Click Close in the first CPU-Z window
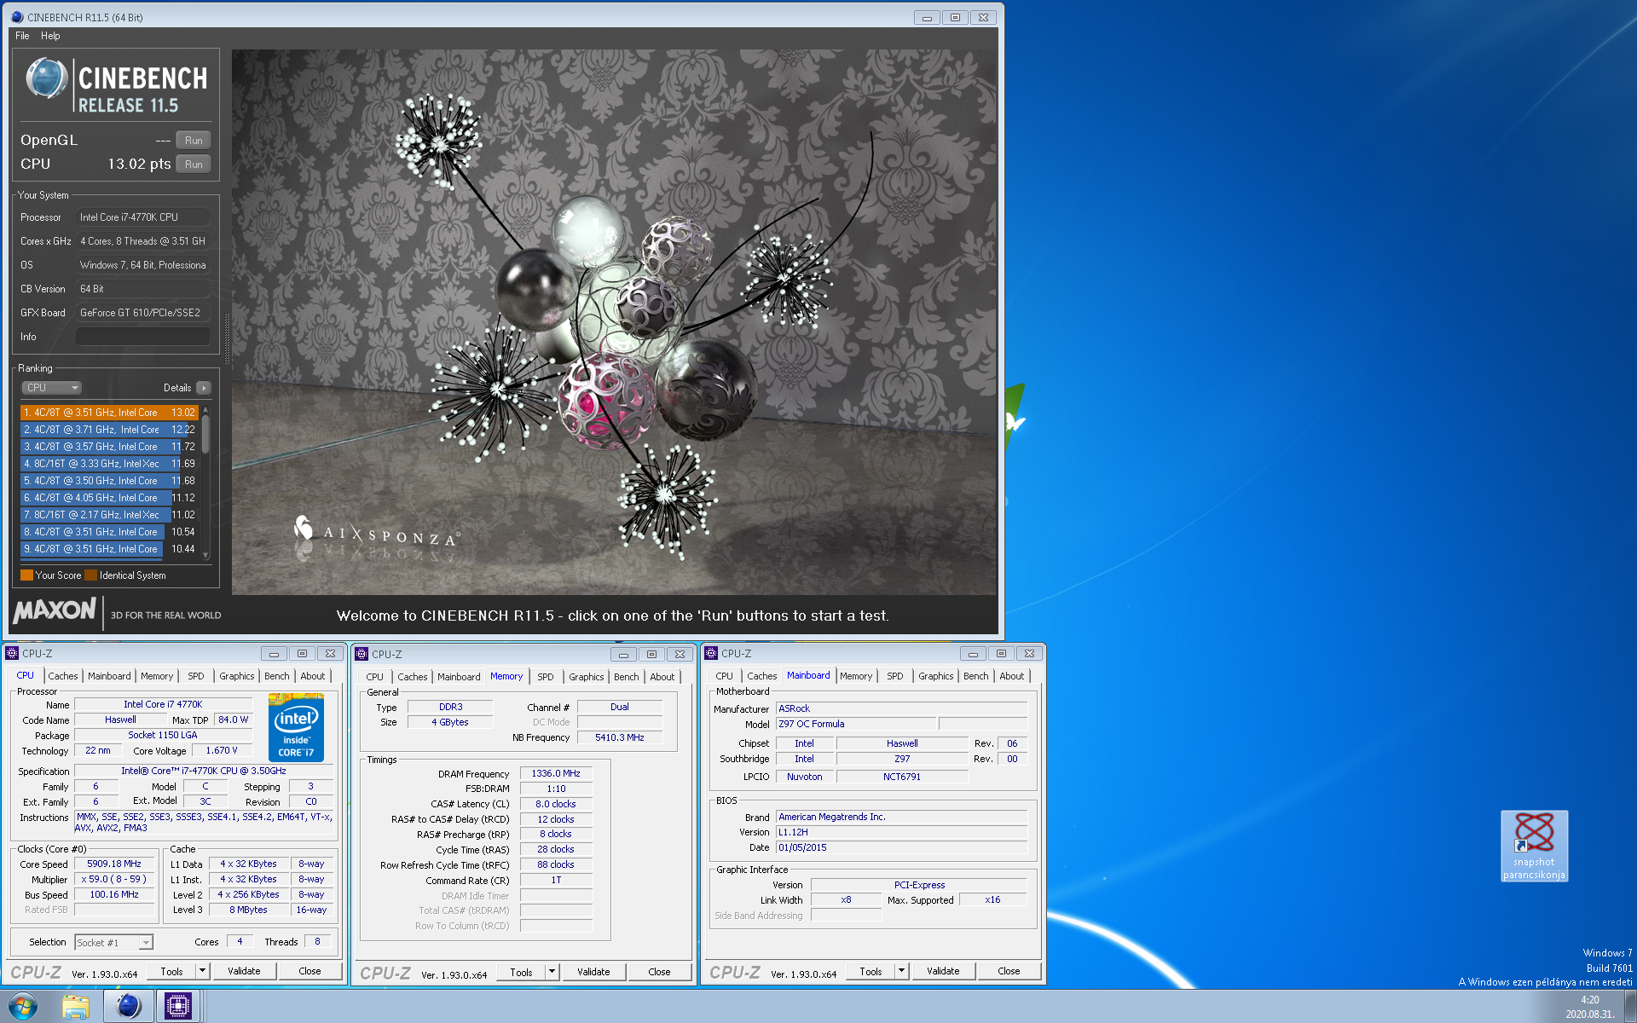 [x=309, y=971]
